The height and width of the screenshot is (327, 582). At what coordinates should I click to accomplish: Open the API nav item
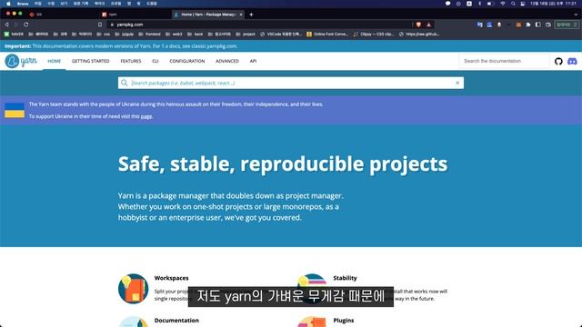pyautogui.click(x=253, y=61)
